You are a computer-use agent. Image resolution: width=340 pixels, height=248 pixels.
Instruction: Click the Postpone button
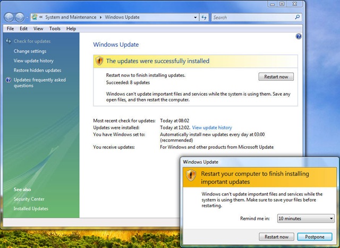pos(314,237)
